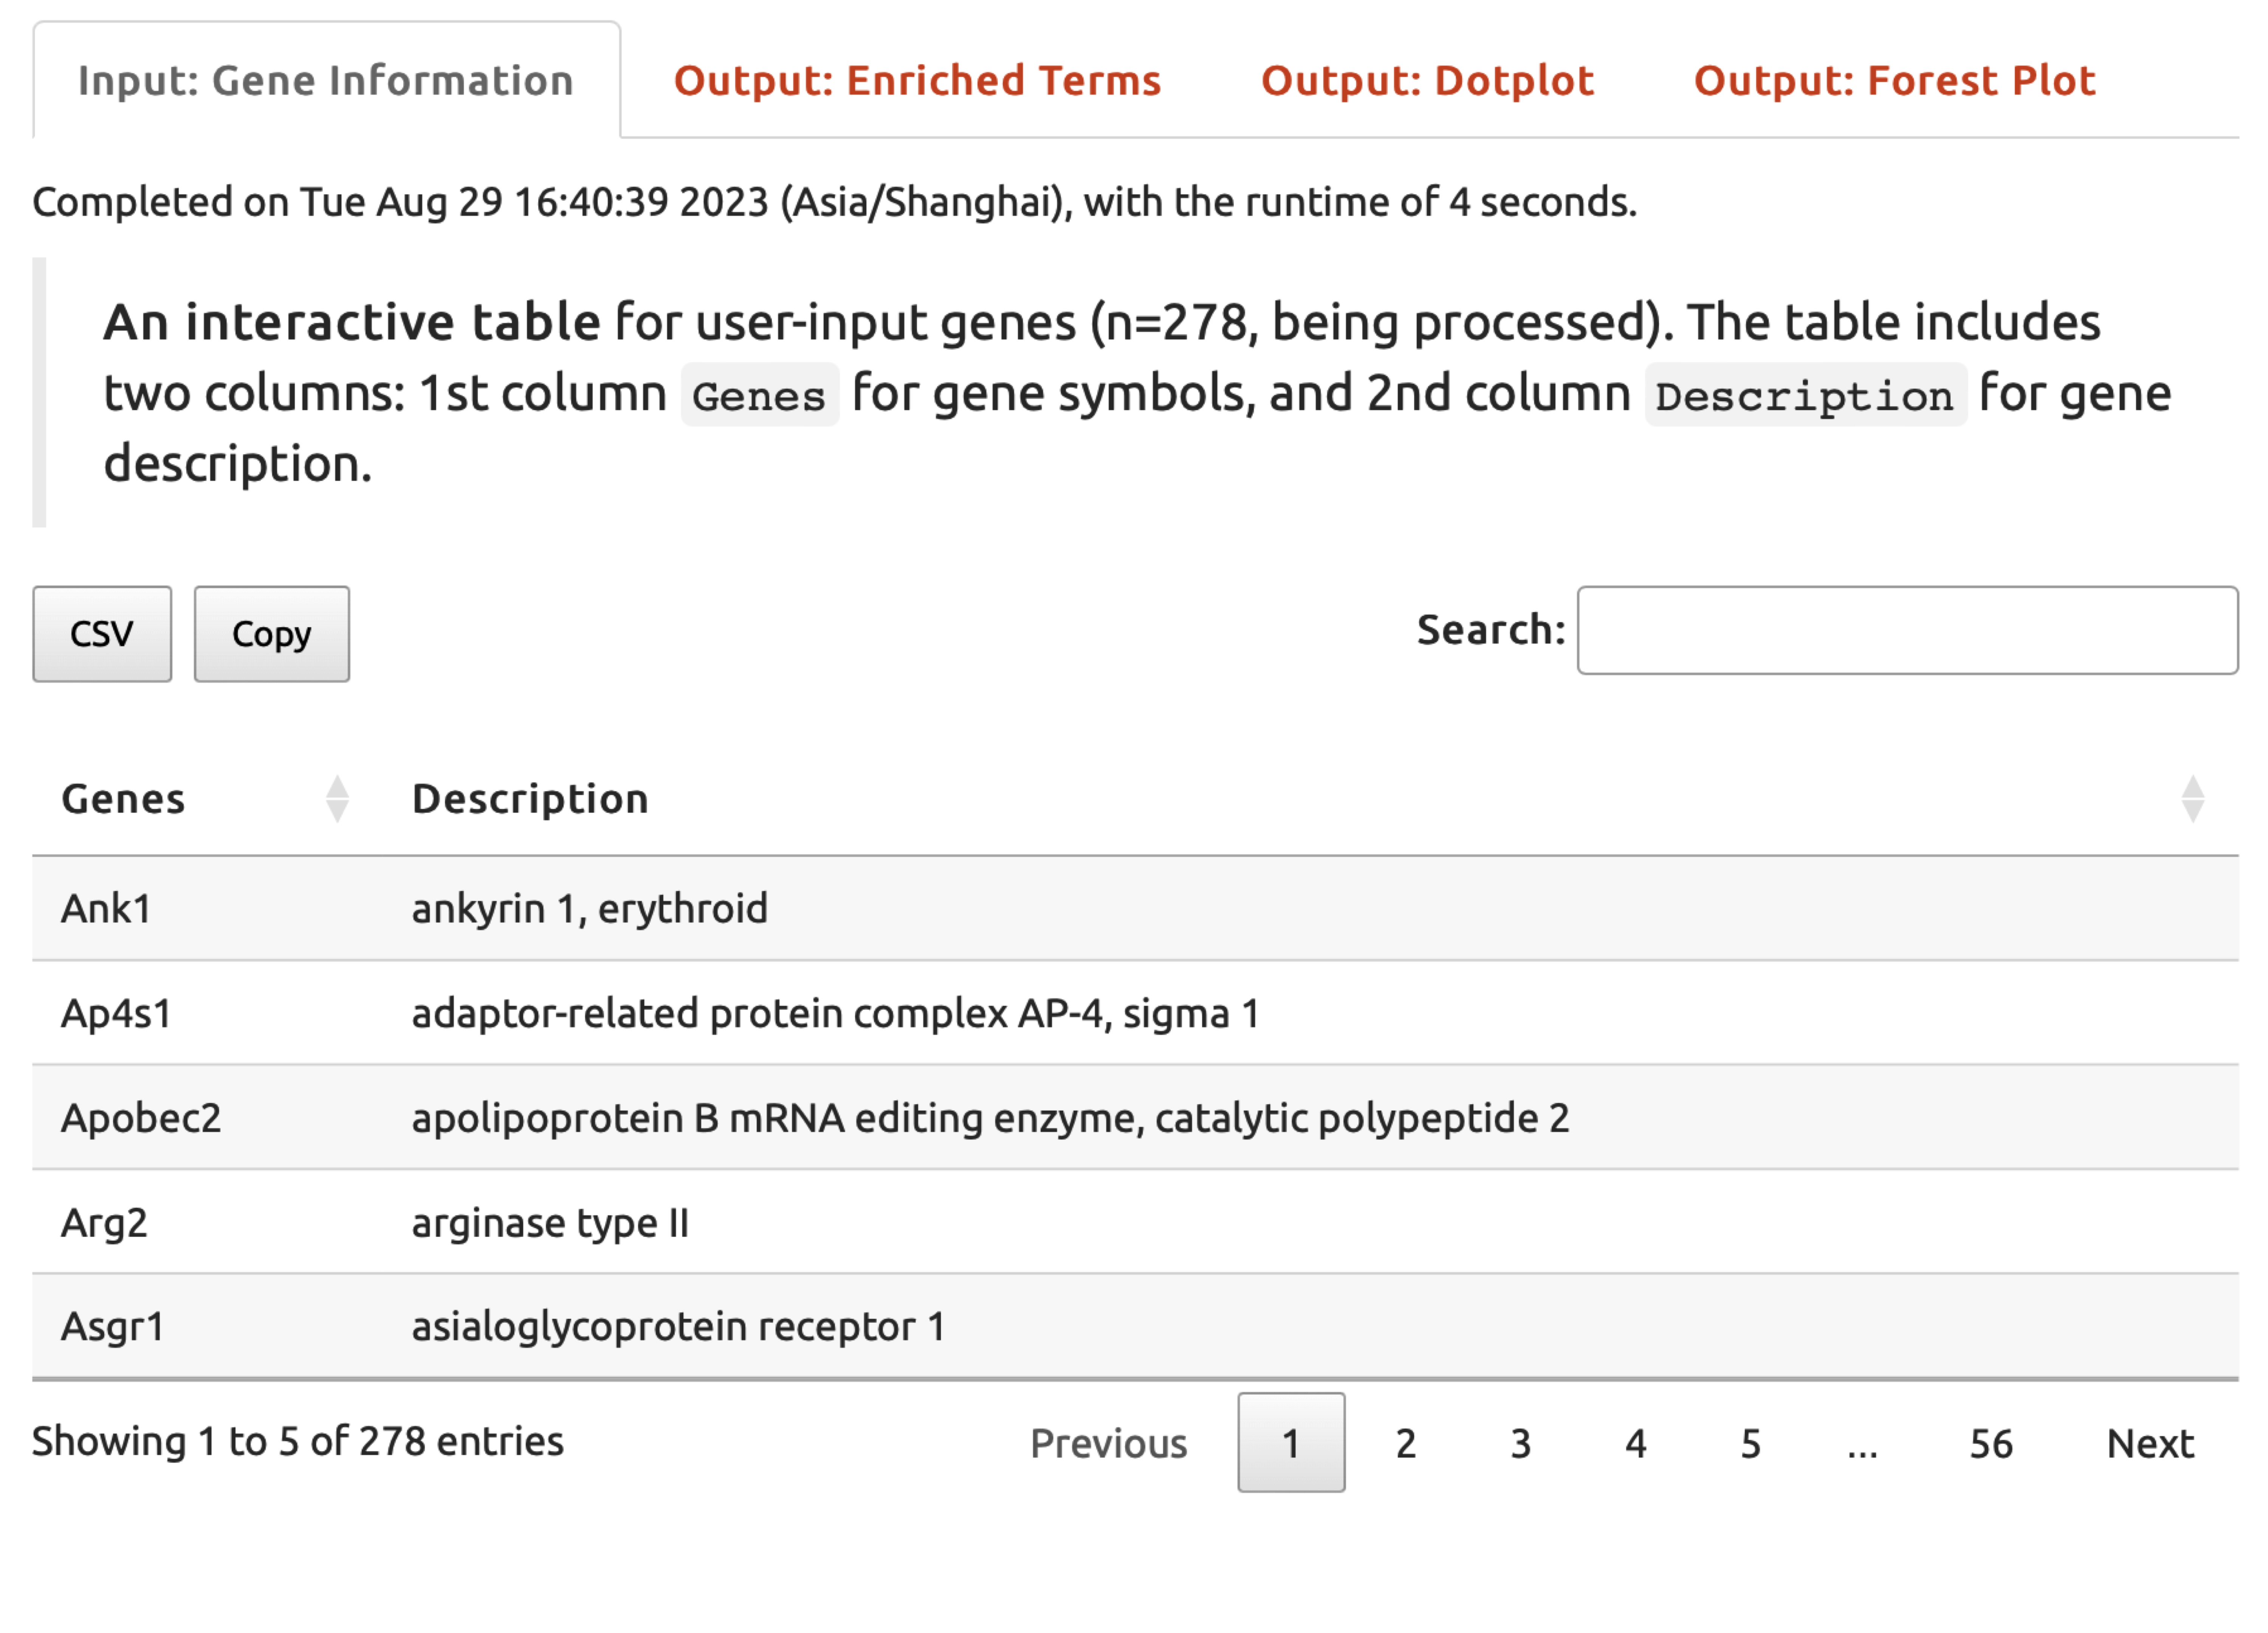Click the Copy button
This screenshot has height=1633, width=2268.
(x=272, y=634)
